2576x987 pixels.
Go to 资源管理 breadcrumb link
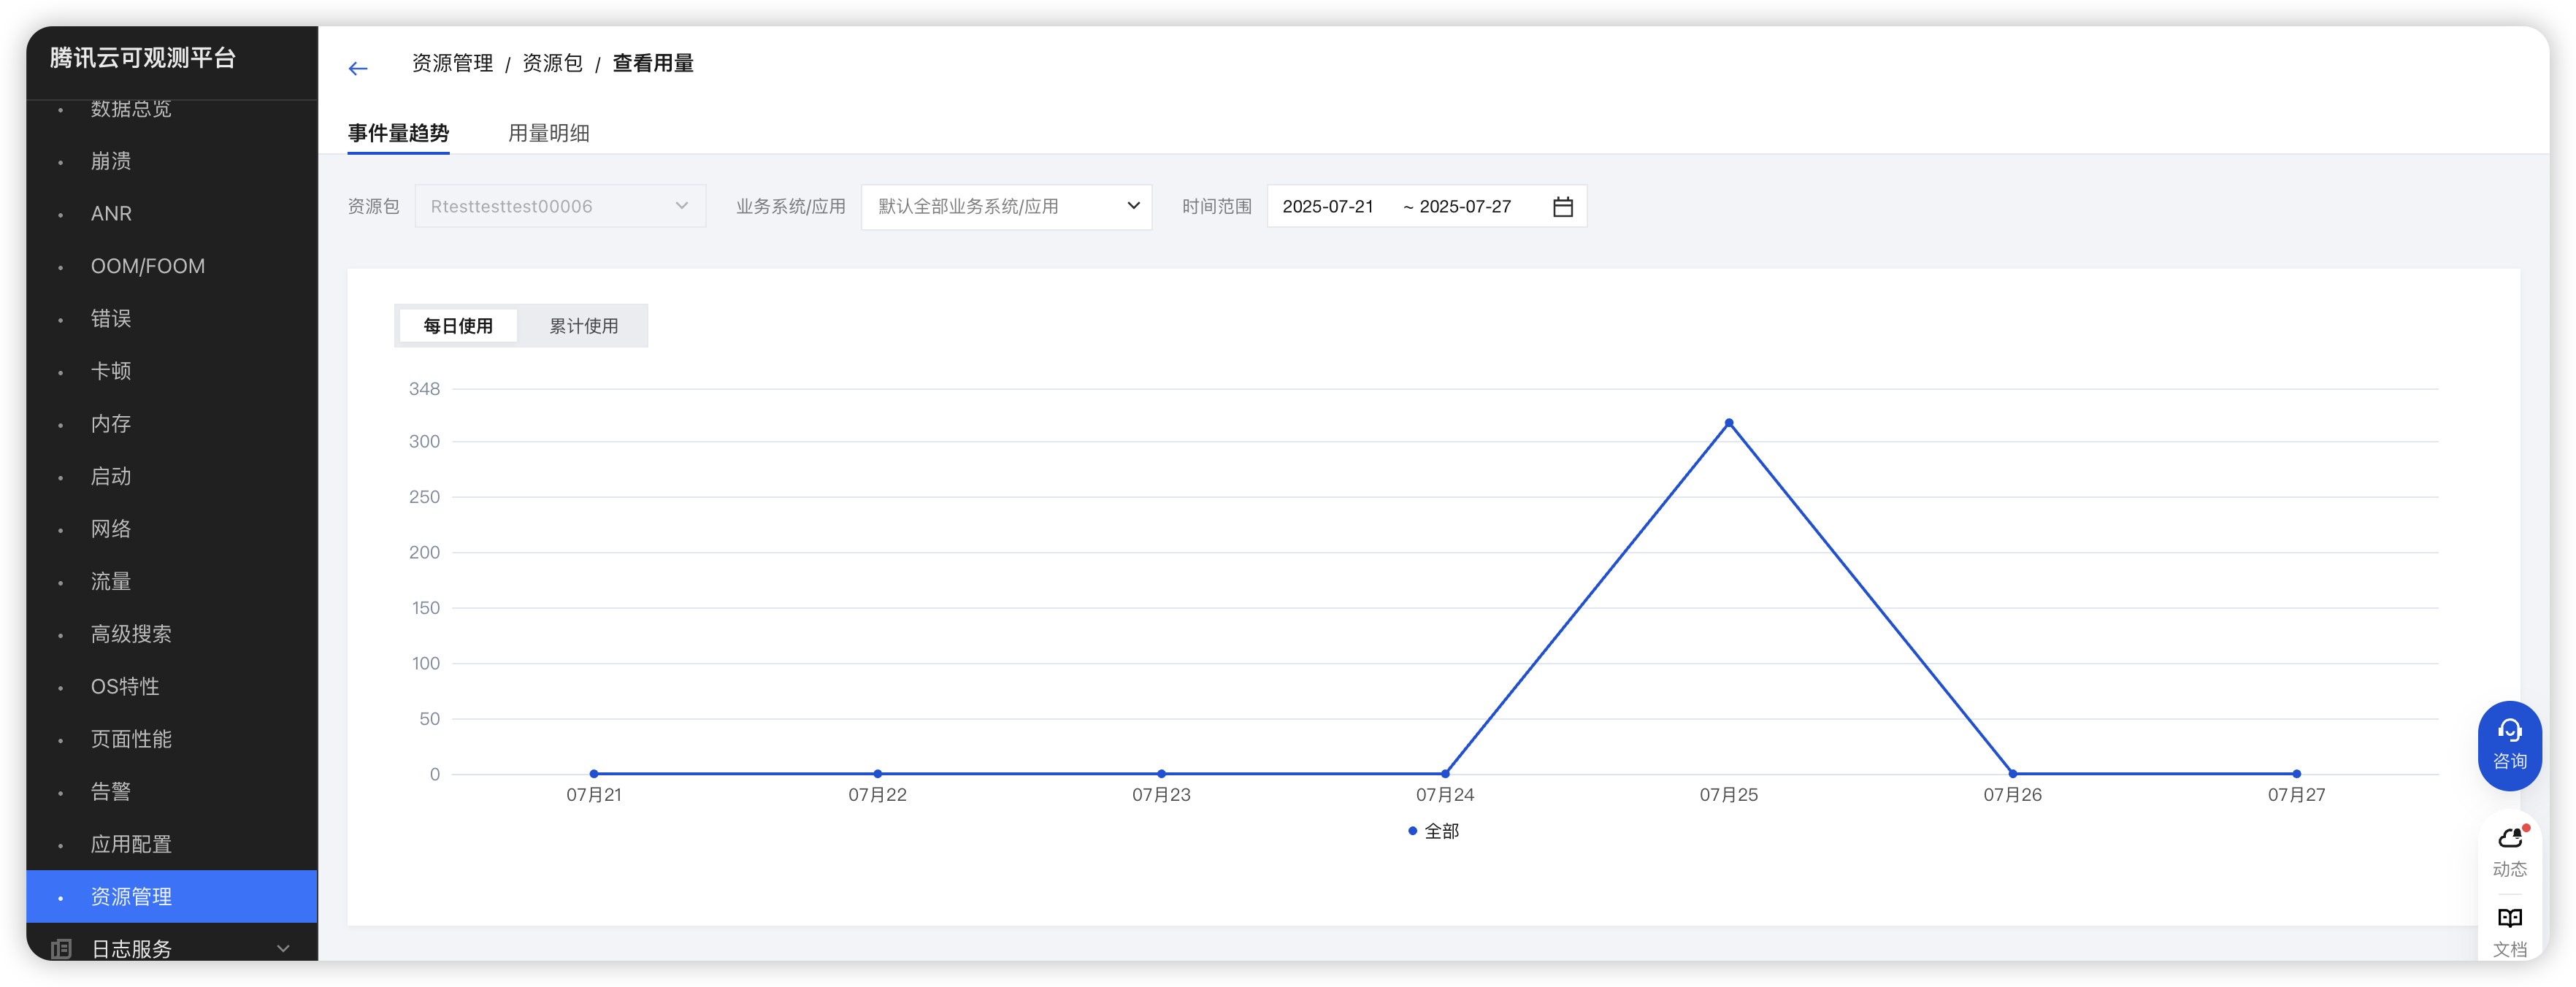click(452, 63)
